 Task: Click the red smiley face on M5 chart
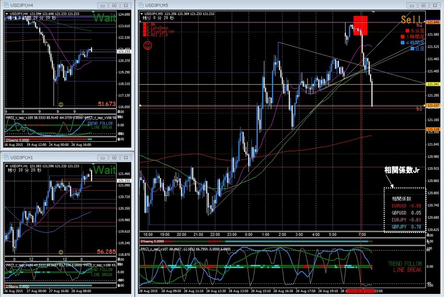(147, 45)
